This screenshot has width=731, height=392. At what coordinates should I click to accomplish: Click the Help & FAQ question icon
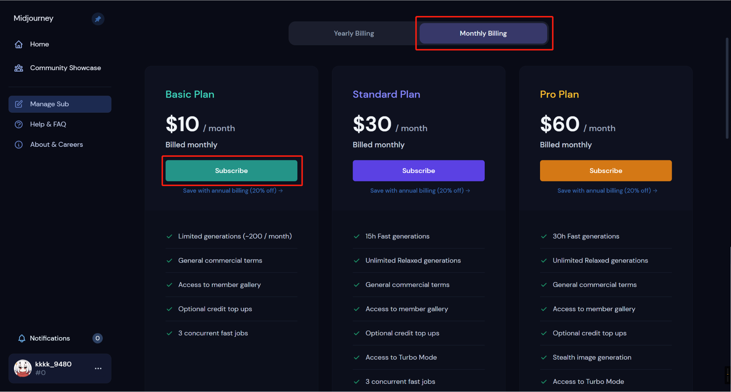point(19,124)
